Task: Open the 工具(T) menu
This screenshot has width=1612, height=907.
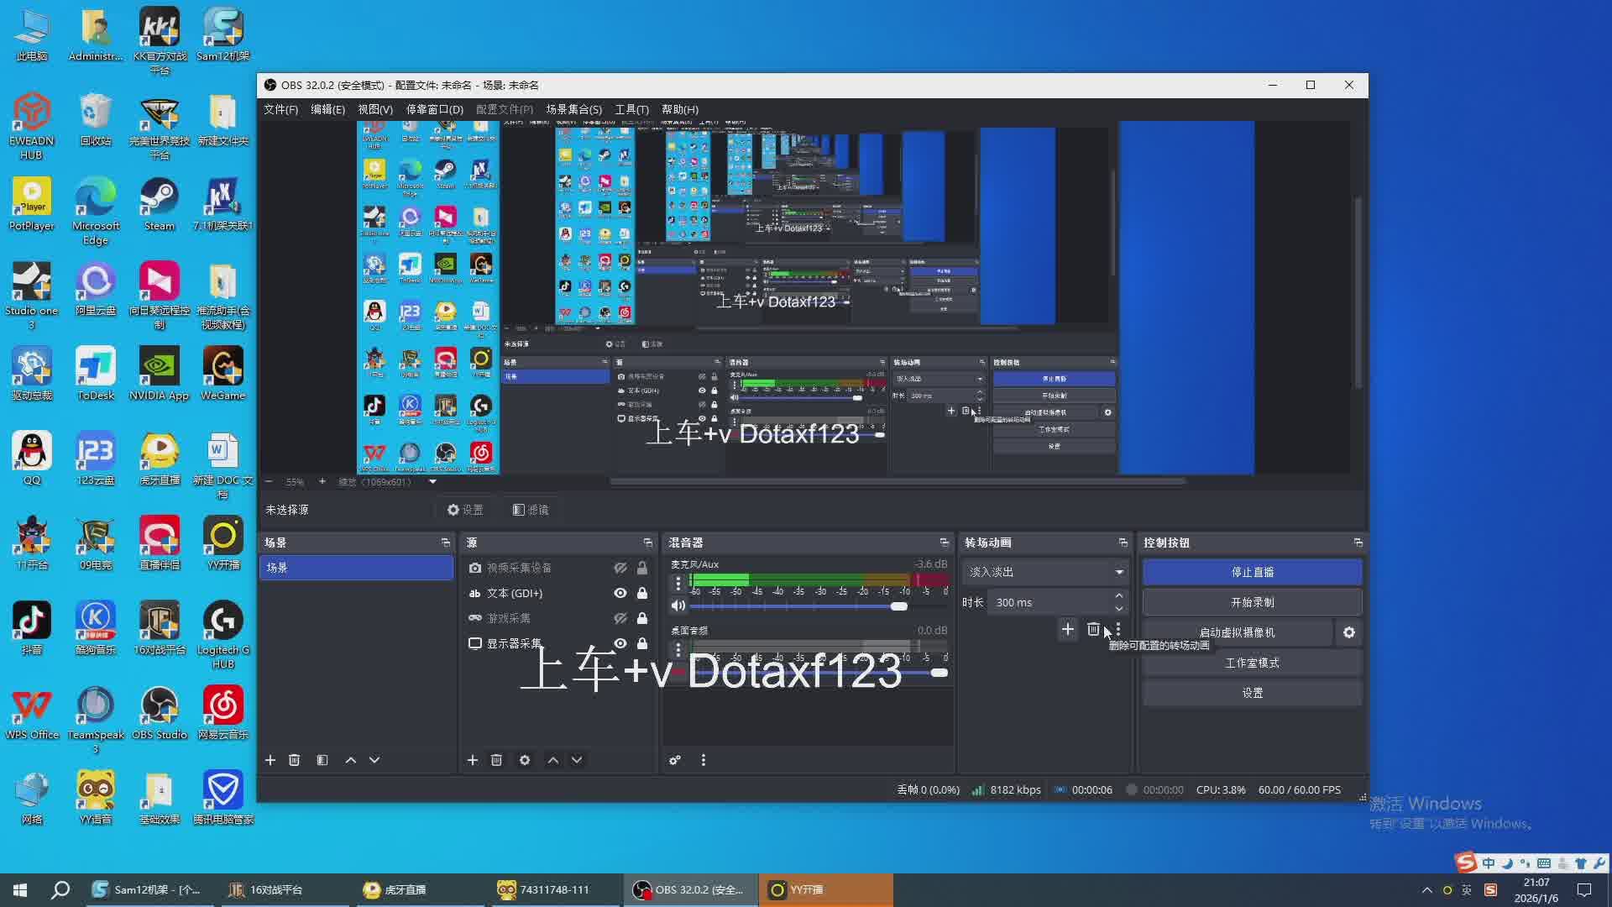Action: 631,109
